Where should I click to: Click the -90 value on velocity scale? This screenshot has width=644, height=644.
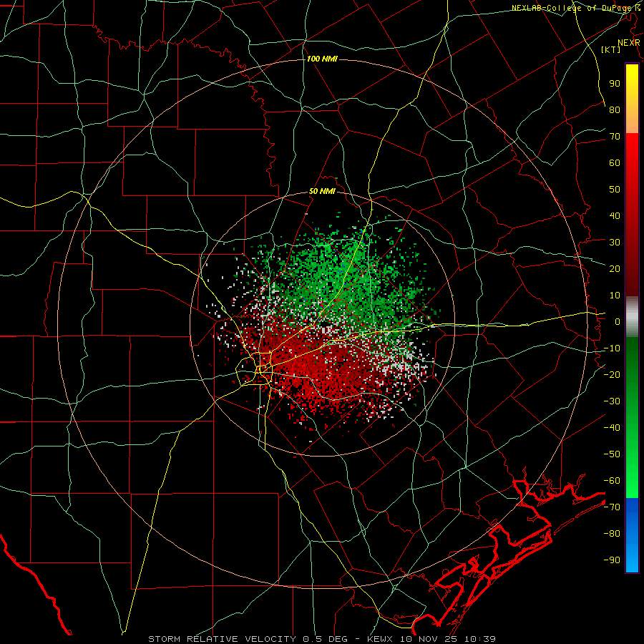coord(612,560)
